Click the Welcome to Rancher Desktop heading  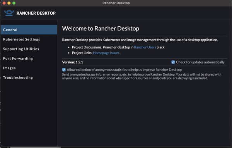coord(101,29)
